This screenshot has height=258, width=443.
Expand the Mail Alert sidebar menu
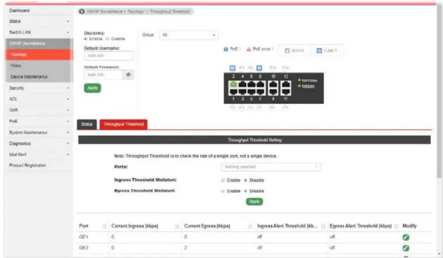(39, 155)
